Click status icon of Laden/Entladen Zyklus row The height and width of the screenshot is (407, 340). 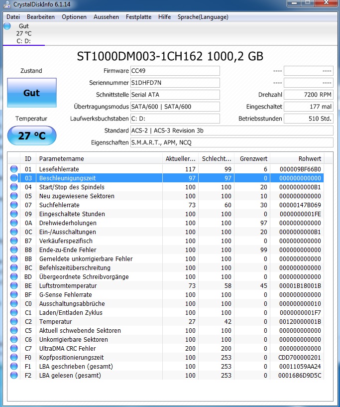pos(14,312)
